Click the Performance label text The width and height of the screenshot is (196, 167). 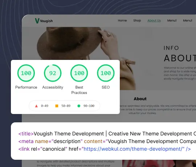[26, 87]
